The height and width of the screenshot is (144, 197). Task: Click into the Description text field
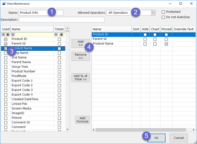tap(61, 20)
